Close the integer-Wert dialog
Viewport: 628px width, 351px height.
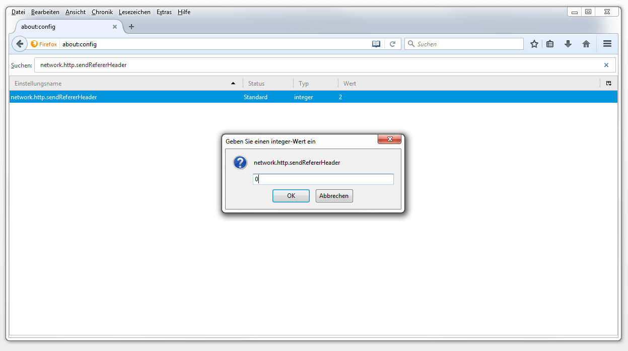(x=390, y=139)
